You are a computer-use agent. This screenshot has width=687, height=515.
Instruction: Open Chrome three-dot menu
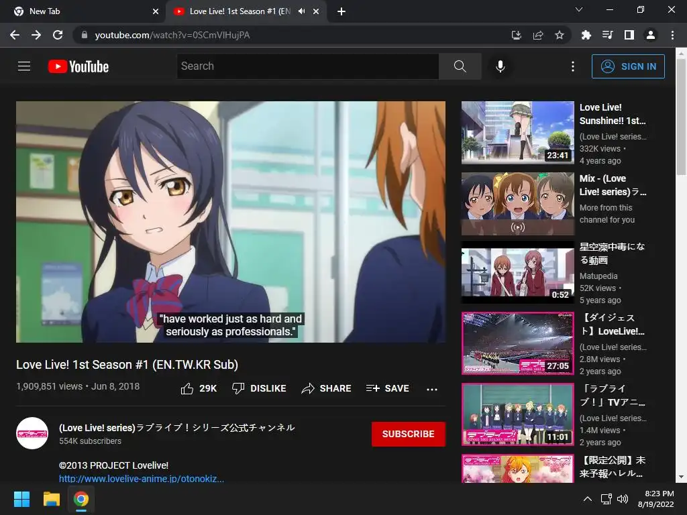[x=672, y=35]
